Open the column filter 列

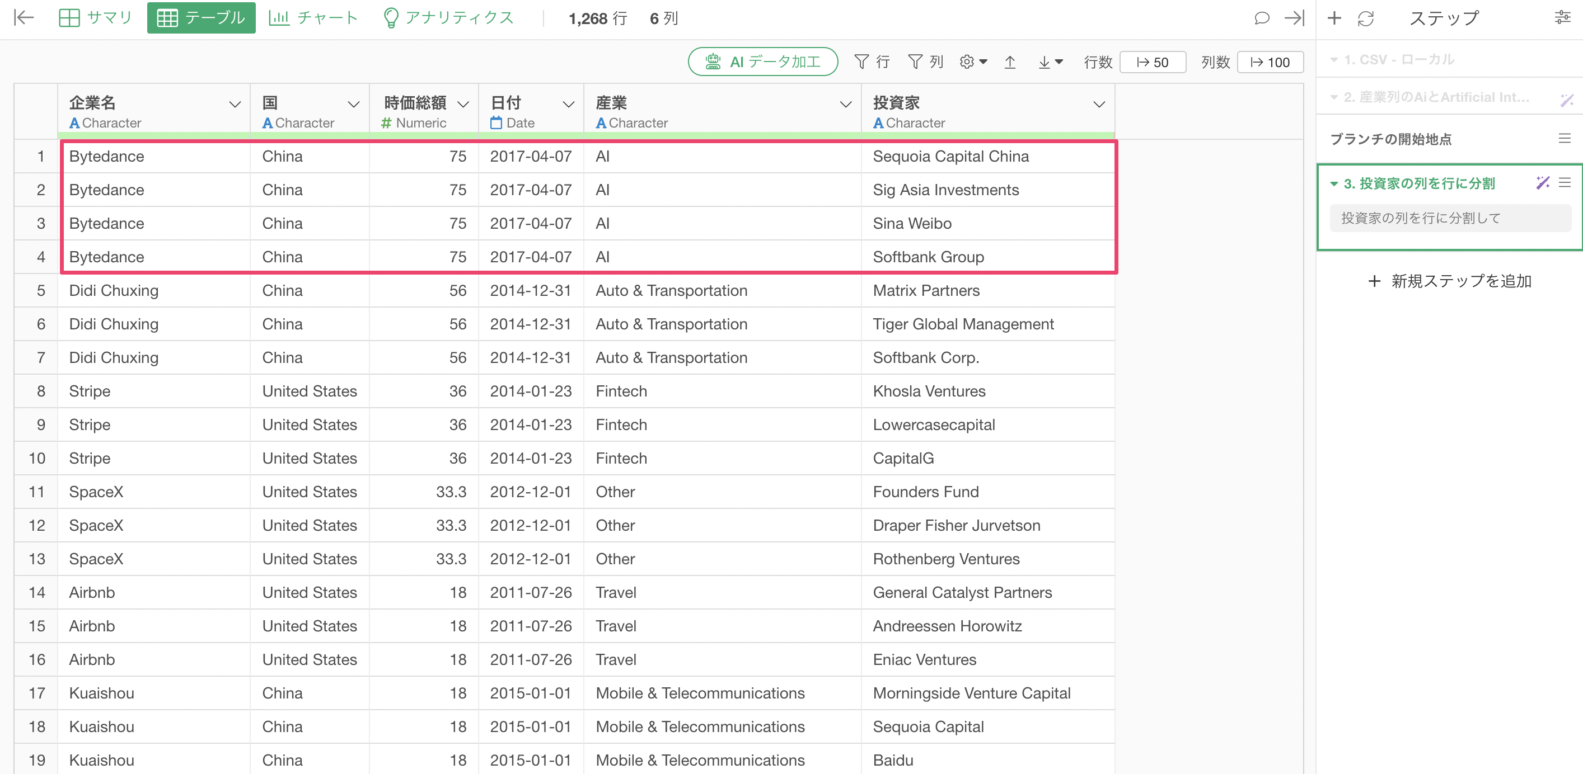[x=925, y=62]
